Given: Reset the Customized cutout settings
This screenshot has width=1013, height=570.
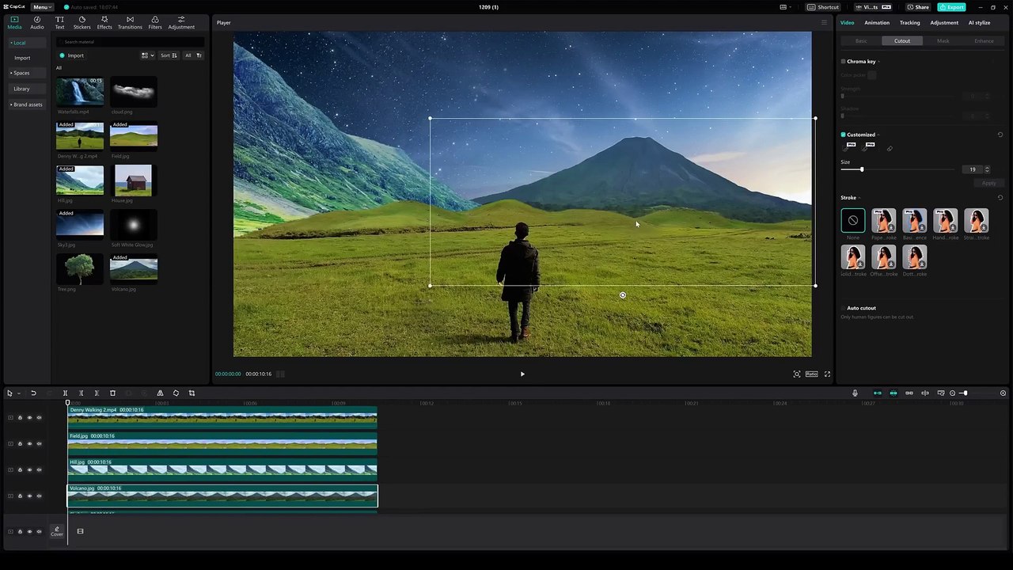Looking at the screenshot, I should click(x=1000, y=135).
